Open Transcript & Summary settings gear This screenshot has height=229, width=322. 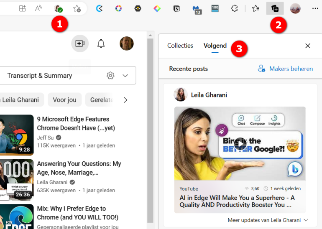click(x=110, y=76)
